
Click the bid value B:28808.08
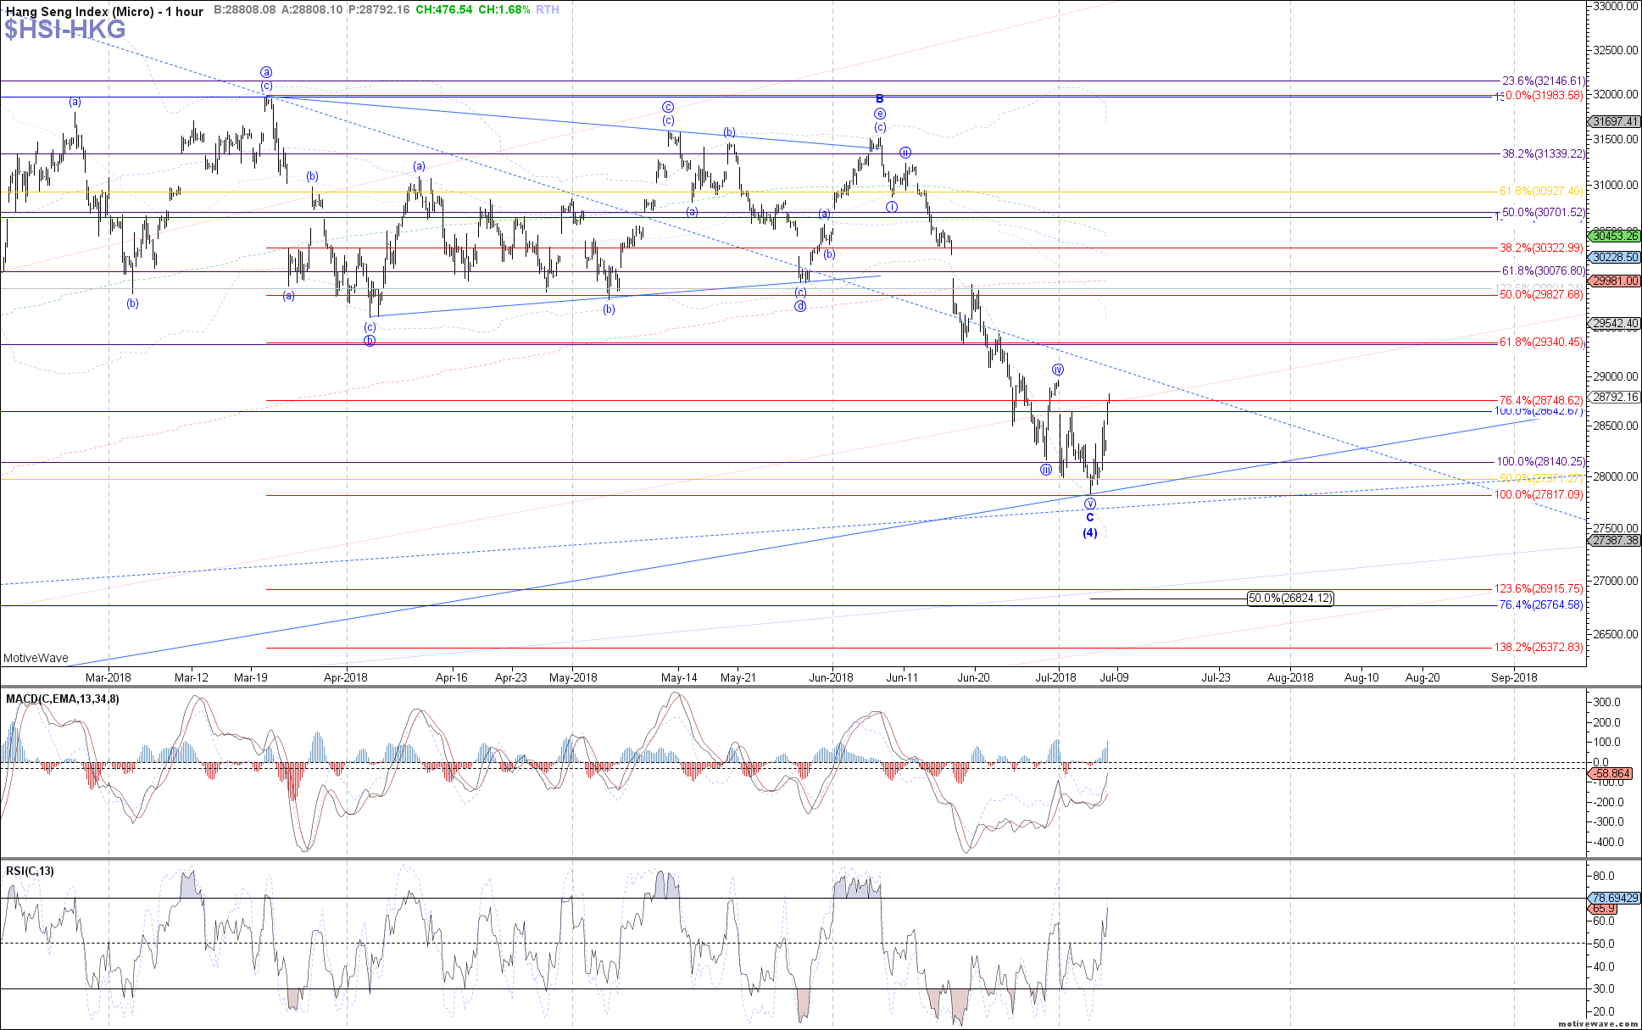click(244, 9)
